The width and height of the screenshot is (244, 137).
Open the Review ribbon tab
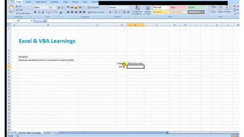[75, 2]
